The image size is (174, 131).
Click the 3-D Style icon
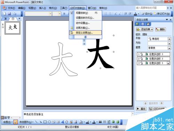coord(118,122)
